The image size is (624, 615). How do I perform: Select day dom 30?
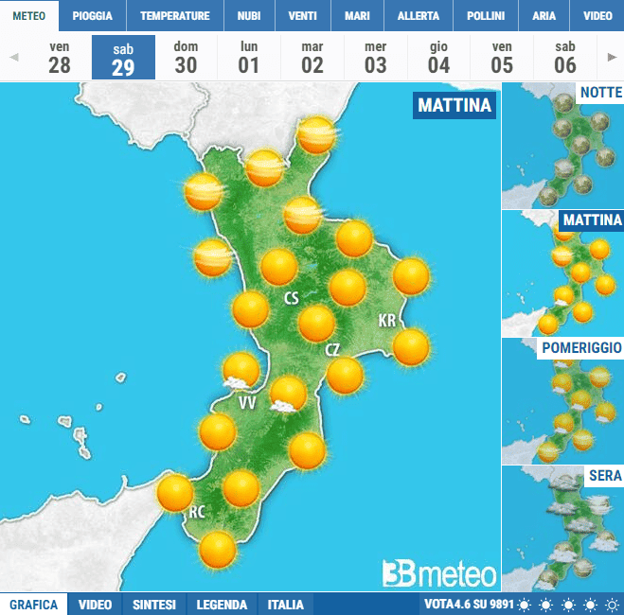(x=186, y=58)
